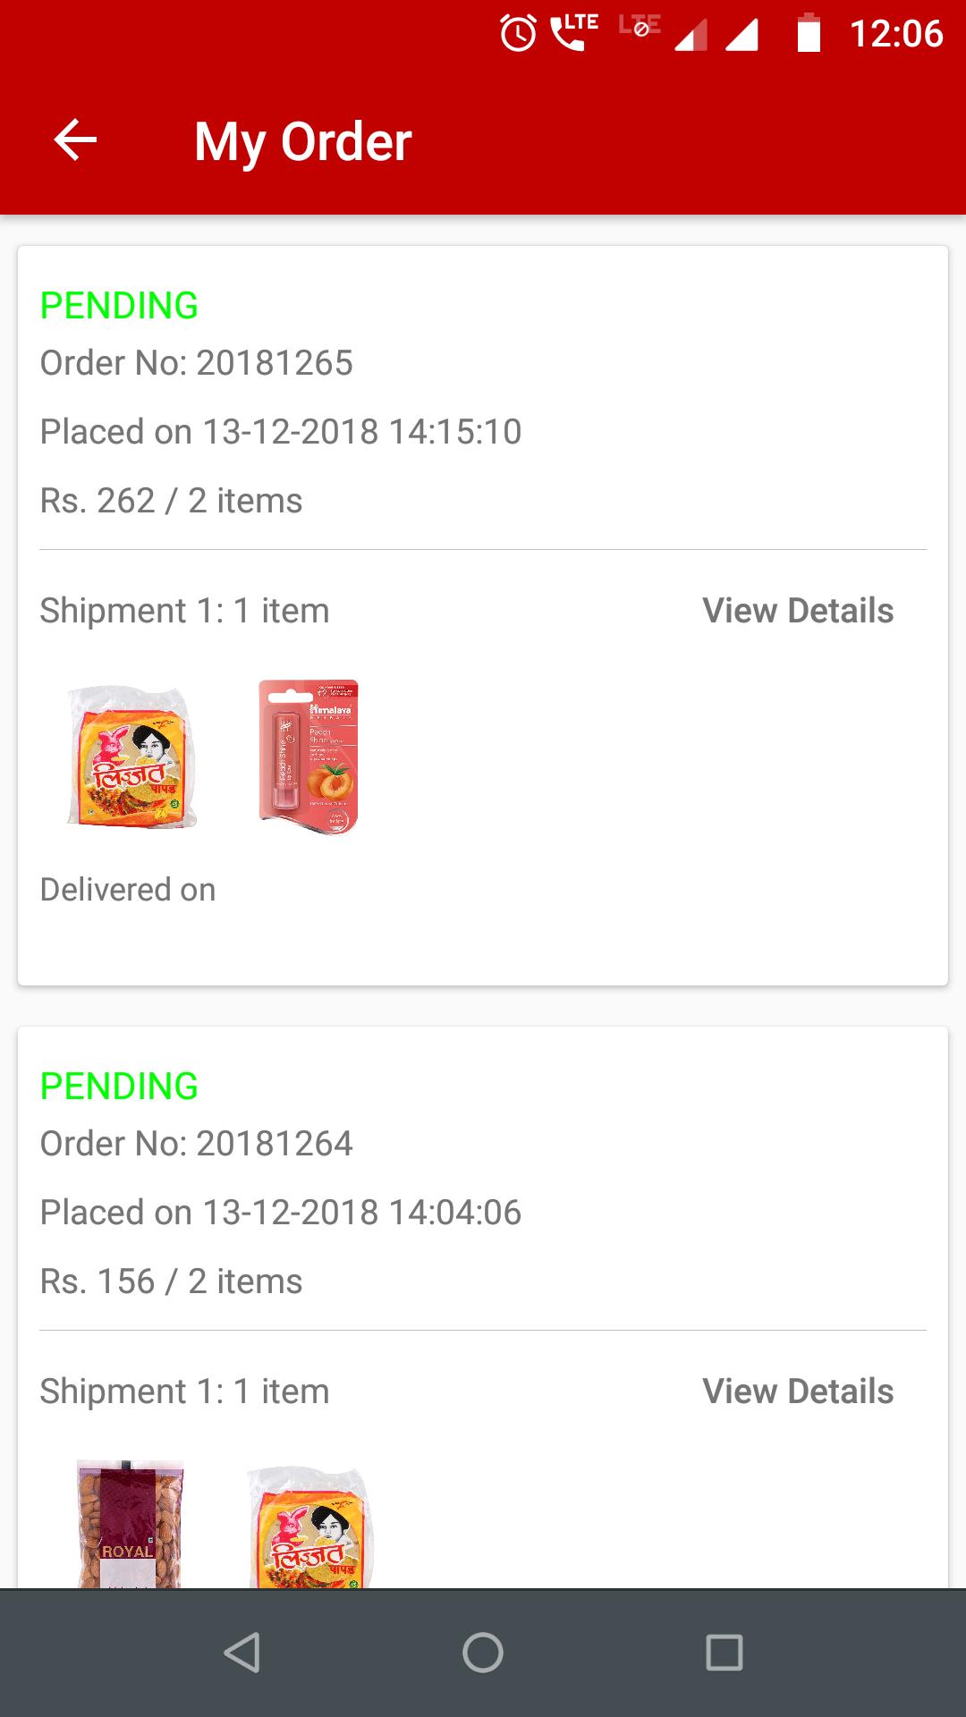Tap PENDING status of order 20181264
Viewport: 966px width, 1717px height.
[x=119, y=1087]
